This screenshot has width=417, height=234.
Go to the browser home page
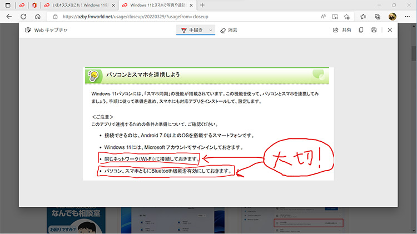point(38,17)
